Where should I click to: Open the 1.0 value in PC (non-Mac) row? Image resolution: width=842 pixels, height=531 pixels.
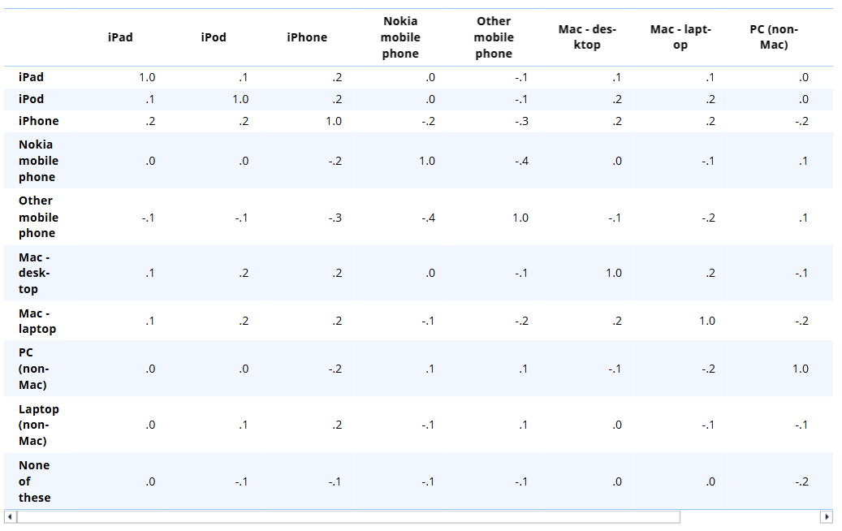coord(801,368)
